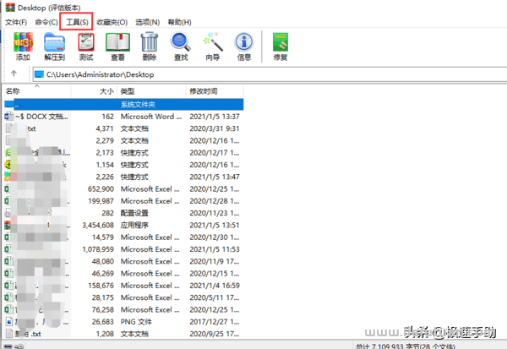Select the parent folder '..' row
507x349 pixels.
point(124,105)
